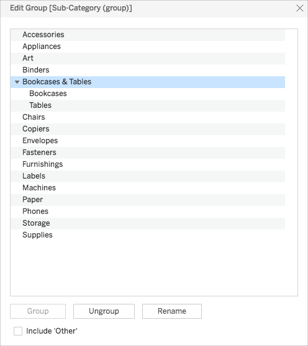
Task: Select the Tables child item
Action: tap(148, 105)
